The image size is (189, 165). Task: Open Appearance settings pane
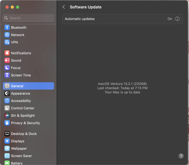(x=20, y=93)
